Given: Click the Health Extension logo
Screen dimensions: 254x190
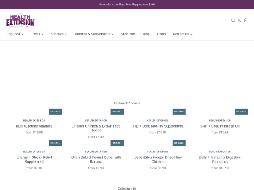Looking at the screenshot, I should pos(20,20).
